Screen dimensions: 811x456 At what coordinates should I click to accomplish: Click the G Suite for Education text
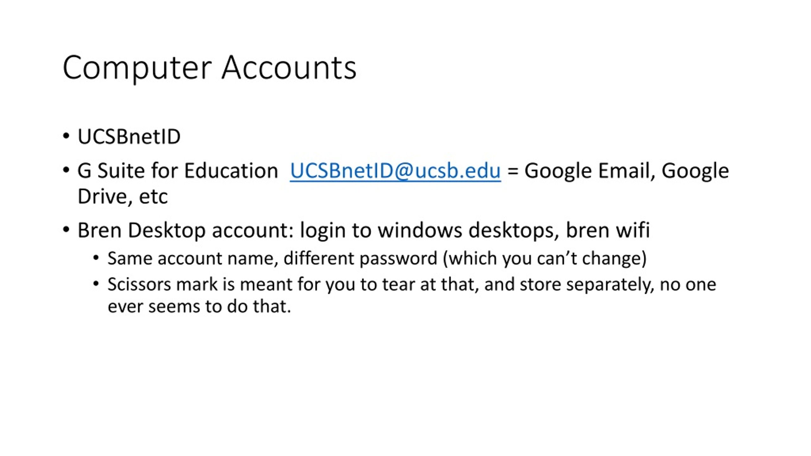178,171
